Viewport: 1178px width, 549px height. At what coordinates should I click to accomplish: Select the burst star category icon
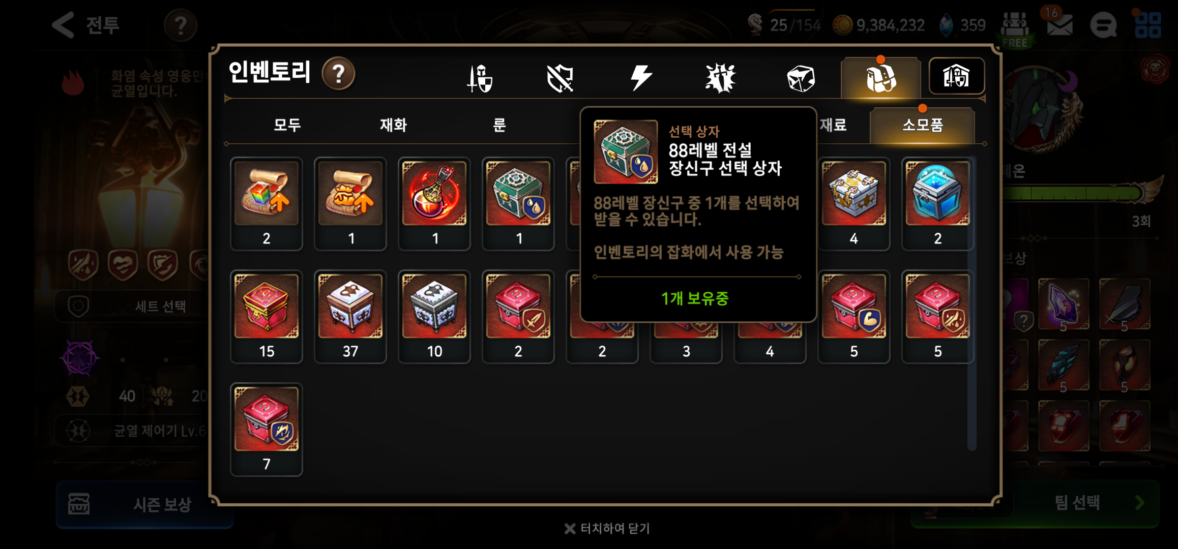pos(720,78)
